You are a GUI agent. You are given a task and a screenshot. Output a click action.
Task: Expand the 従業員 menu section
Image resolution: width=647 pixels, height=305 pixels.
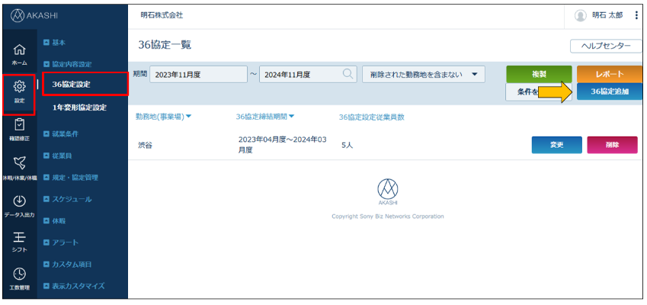tap(67, 156)
